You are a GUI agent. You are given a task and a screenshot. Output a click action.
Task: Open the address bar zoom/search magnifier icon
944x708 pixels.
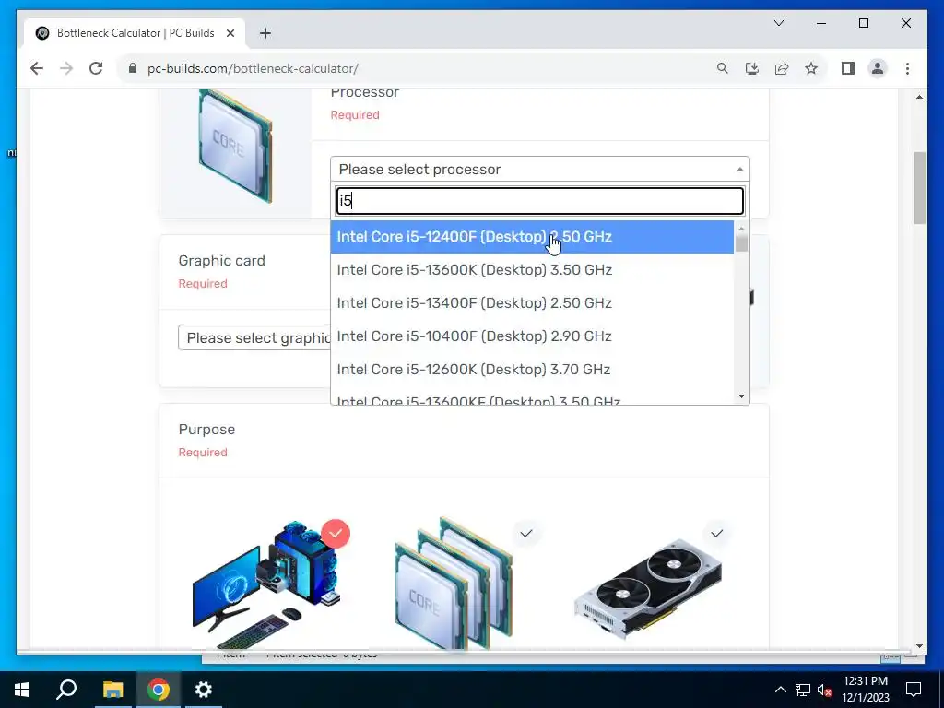coord(723,68)
